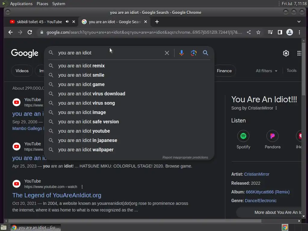Open the Chrome profile avatar
Viewport: 308px width, 231px height.
pyautogui.click(x=290, y=32)
